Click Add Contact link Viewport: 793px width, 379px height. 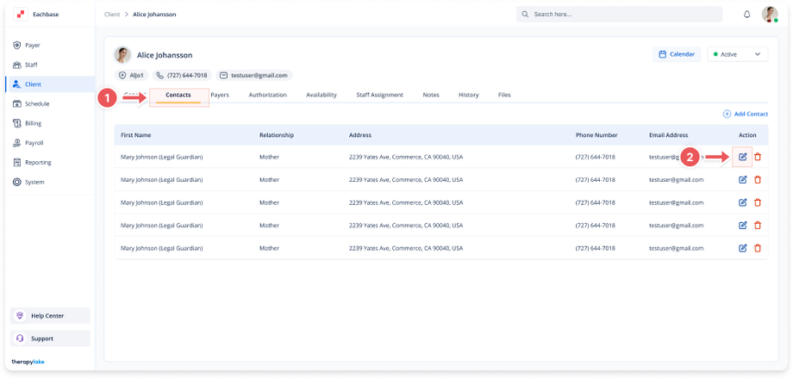pyautogui.click(x=745, y=114)
